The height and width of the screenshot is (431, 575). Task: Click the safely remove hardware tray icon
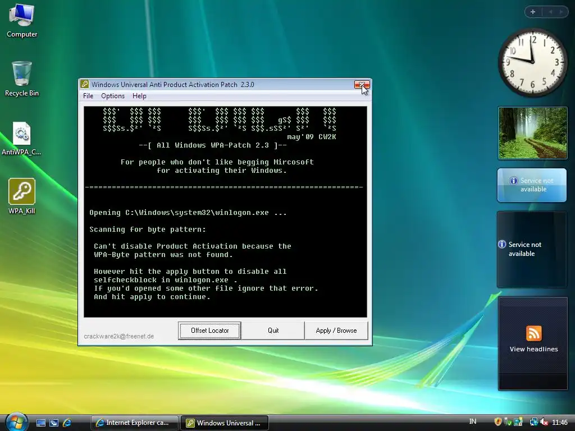(x=508, y=422)
